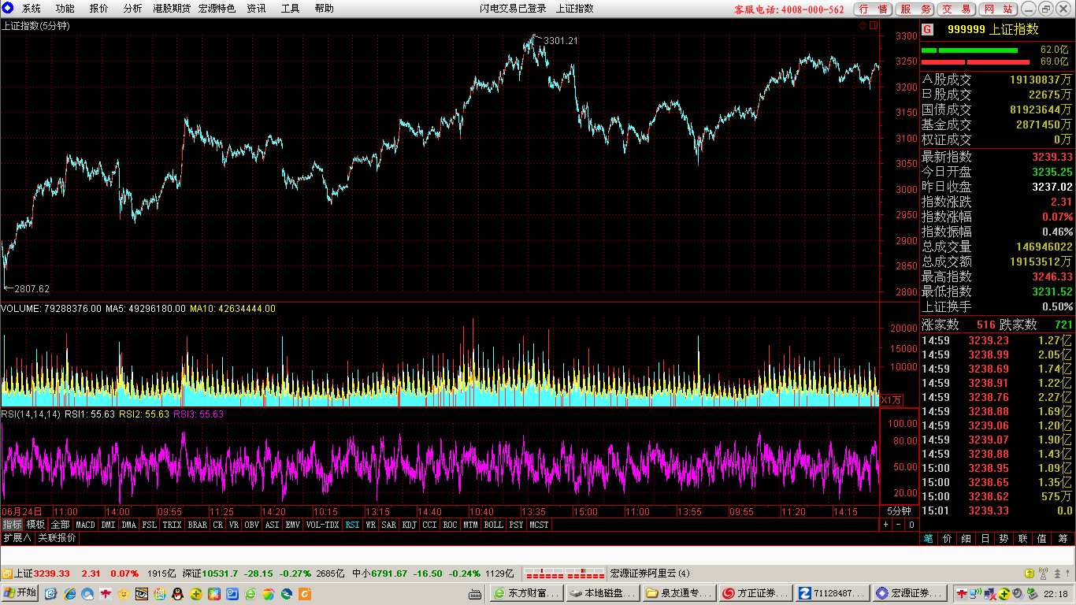Select the RSI indicator tab

coord(352,524)
